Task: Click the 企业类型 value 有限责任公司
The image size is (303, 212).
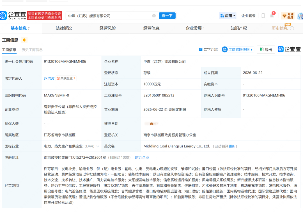Action: (70, 109)
